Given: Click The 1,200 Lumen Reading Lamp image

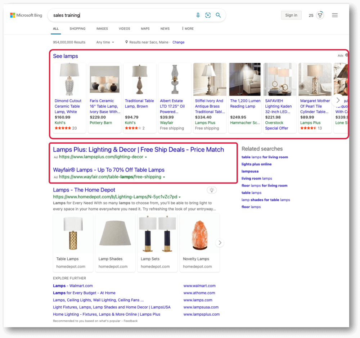Looking at the screenshot, I should [245, 79].
